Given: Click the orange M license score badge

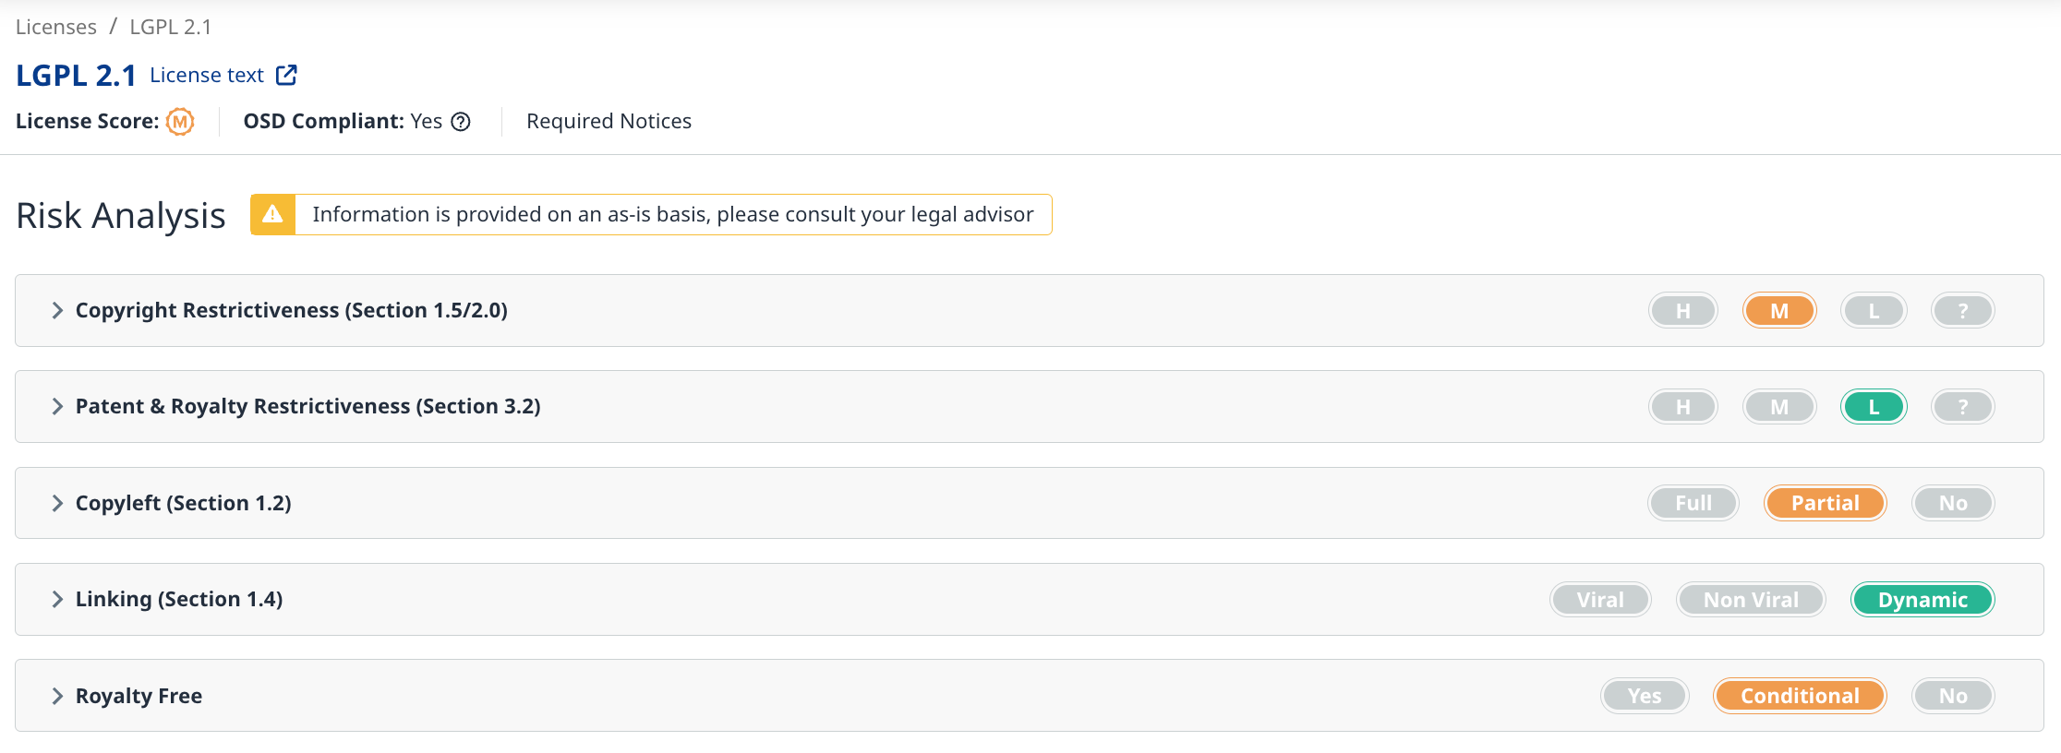Looking at the screenshot, I should click(180, 122).
